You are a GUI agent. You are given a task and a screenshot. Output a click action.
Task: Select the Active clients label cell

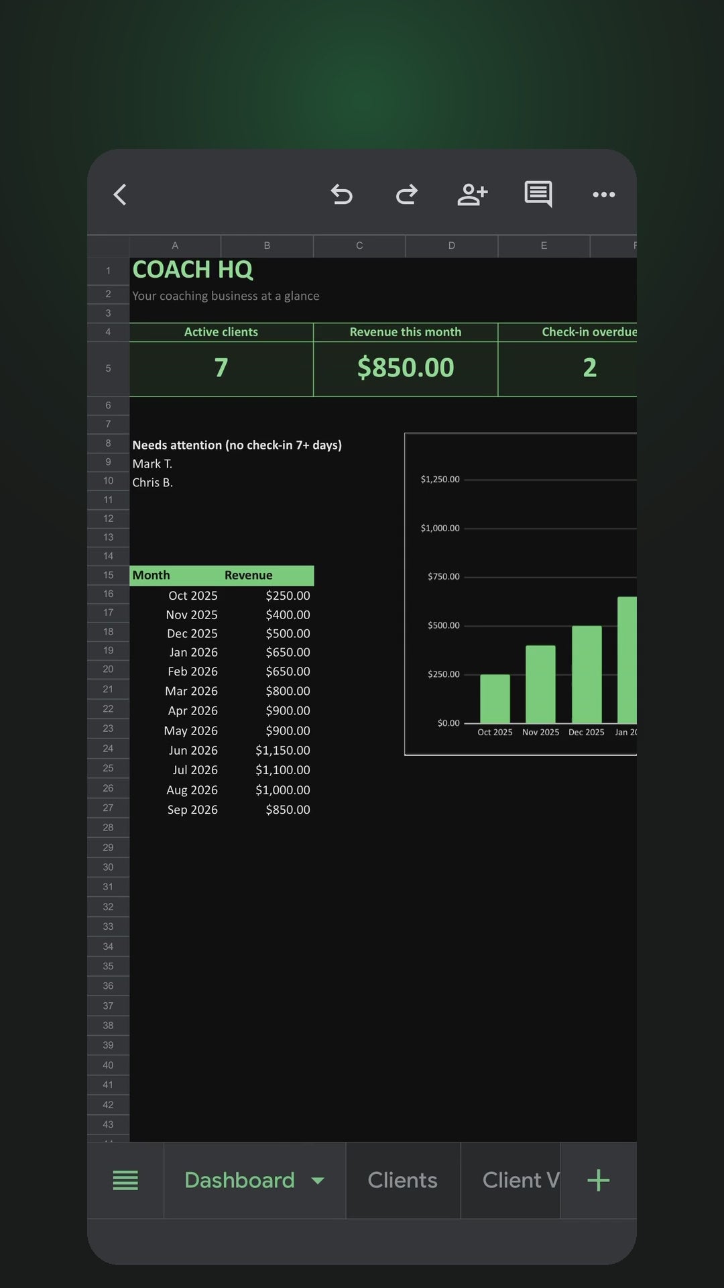click(x=221, y=332)
